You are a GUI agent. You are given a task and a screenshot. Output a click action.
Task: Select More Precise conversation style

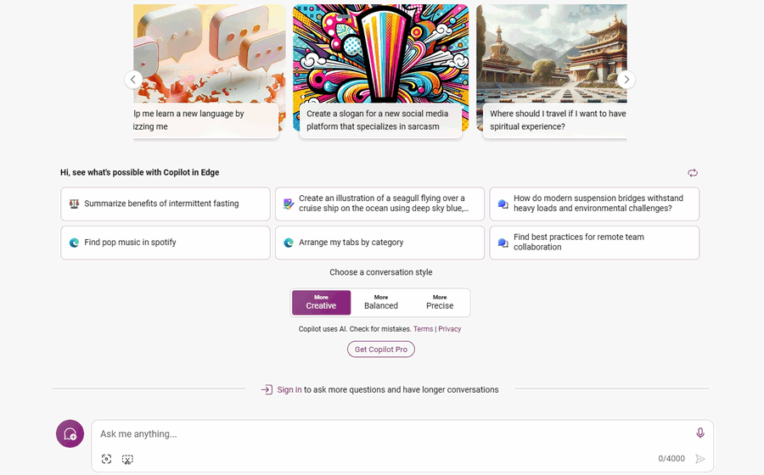[x=440, y=302]
